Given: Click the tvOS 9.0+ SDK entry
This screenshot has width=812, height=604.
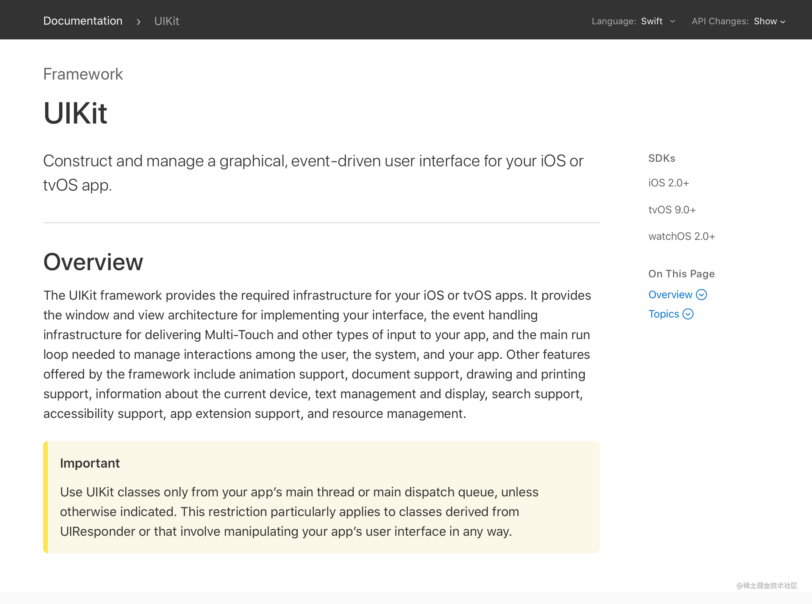Looking at the screenshot, I should (x=672, y=210).
